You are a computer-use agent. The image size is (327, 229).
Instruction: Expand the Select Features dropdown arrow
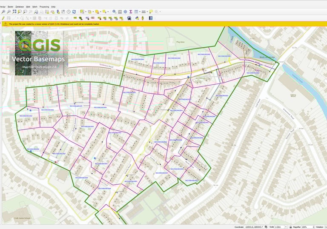click(86, 12)
